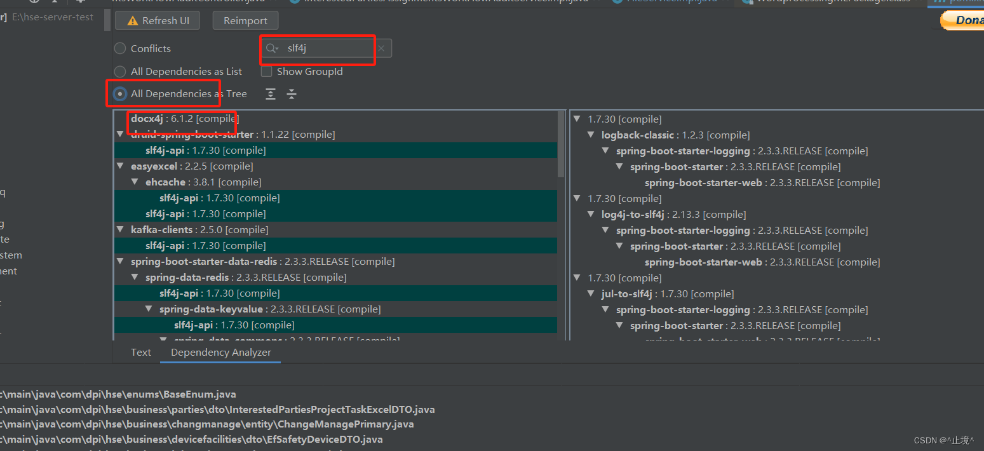Clear the slf4j search with the X icon
The height and width of the screenshot is (451, 984).
pyautogui.click(x=381, y=48)
